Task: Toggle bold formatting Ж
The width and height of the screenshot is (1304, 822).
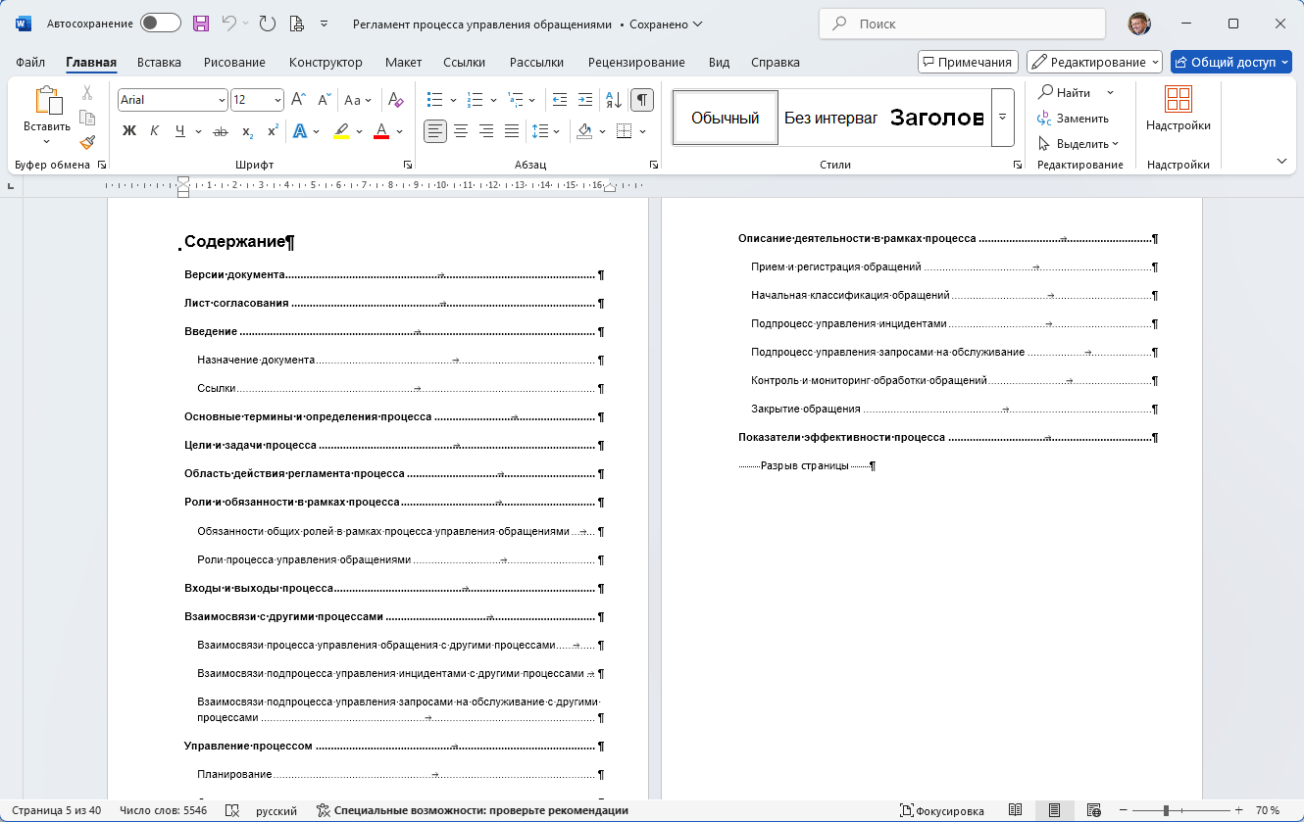Action: point(129,131)
